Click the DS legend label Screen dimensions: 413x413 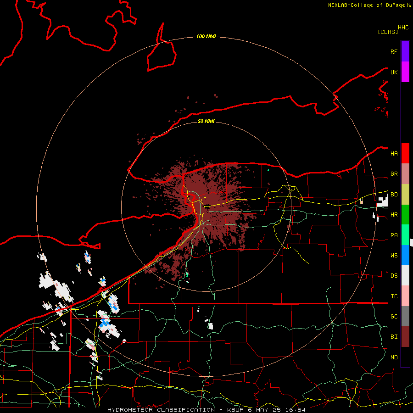394,276
